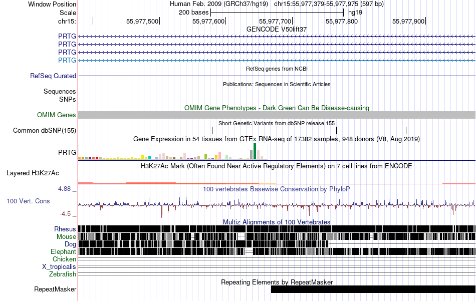Viewport: 476px width, 301px height.
Task: Click the Window Position track label
Action: [x=52, y=4]
